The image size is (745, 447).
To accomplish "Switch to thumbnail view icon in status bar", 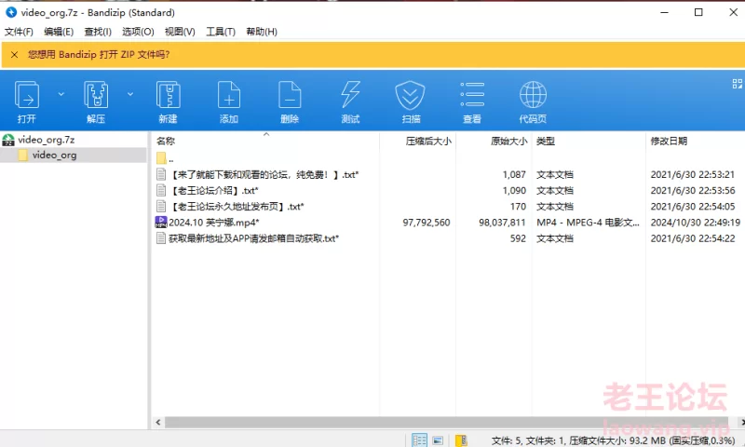I will pyautogui.click(x=438, y=440).
